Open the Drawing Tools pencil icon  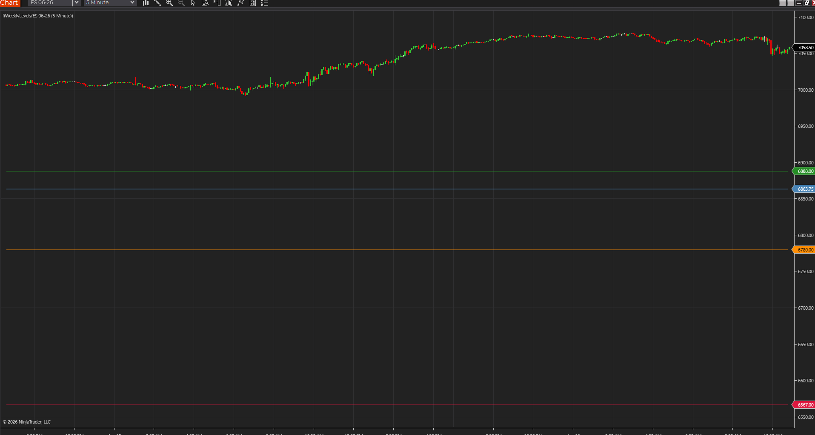tap(157, 3)
